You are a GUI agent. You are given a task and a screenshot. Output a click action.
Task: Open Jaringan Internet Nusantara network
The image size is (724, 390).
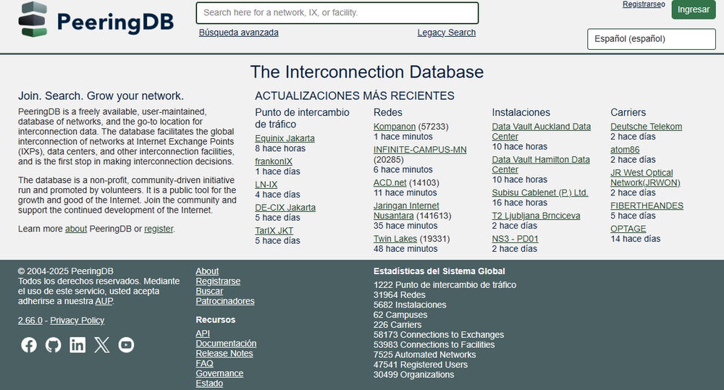tap(406, 211)
